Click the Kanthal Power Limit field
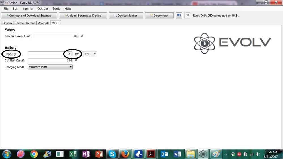Screen dimensions: 283x159 pos(56,36)
